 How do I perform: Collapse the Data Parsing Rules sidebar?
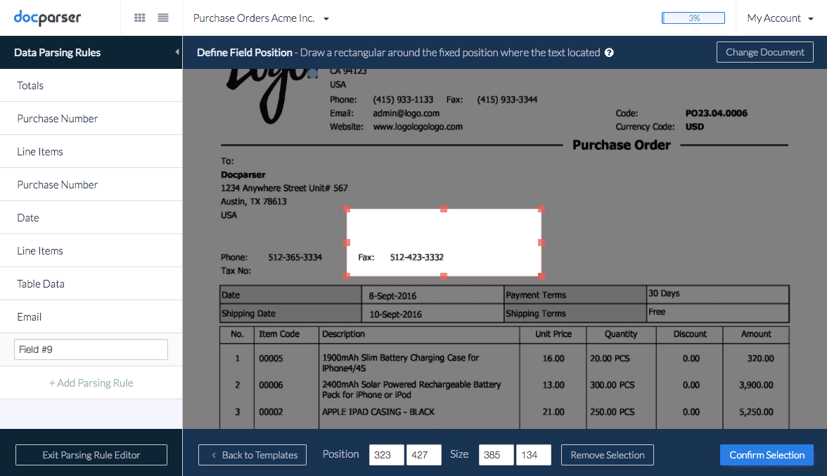tap(177, 51)
